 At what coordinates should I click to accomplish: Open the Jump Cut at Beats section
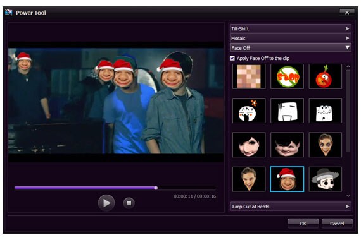(290, 207)
